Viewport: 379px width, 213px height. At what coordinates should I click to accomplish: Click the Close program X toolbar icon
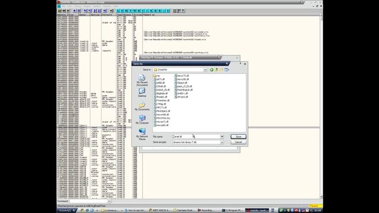click(x=68, y=11)
